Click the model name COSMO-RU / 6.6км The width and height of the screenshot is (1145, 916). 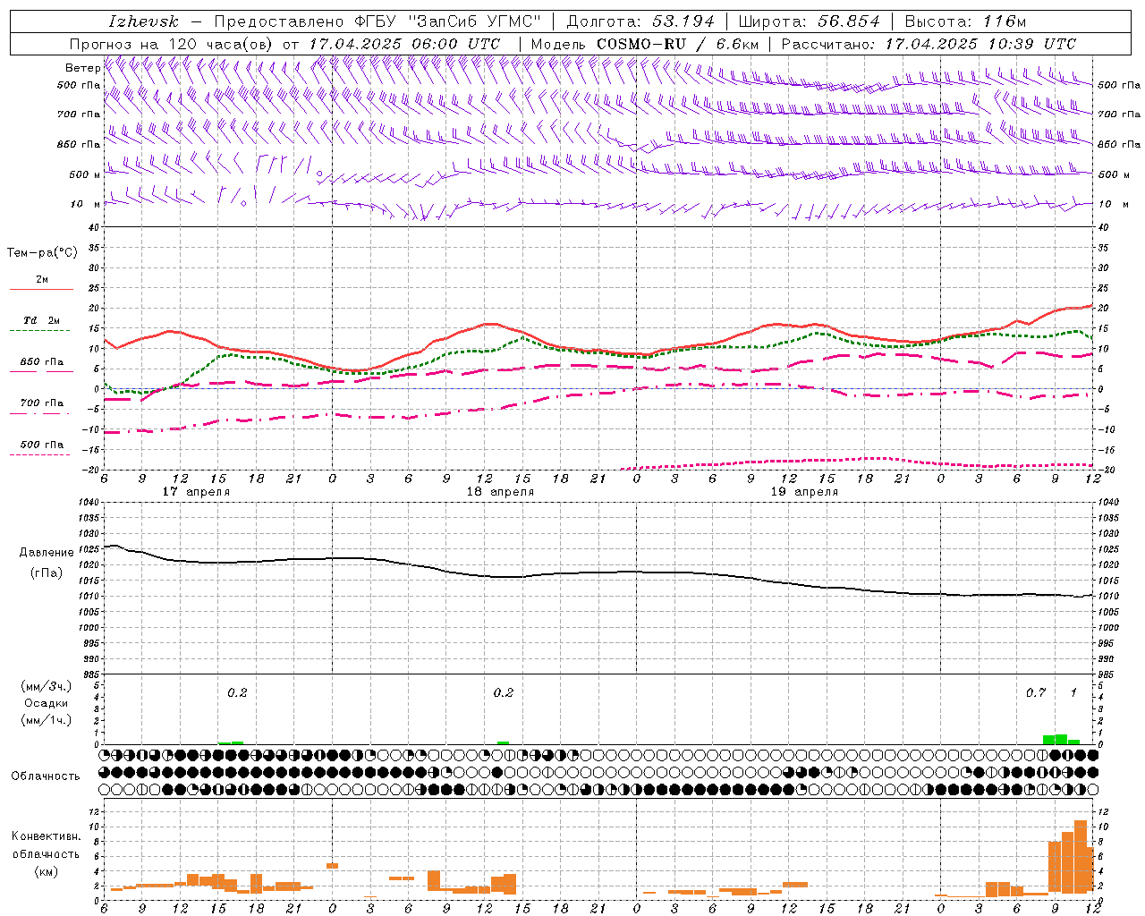click(x=677, y=43)
